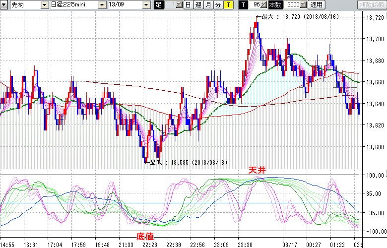
Task: Click the small arrow at toolbar's far left
Action: click(4, 5)
